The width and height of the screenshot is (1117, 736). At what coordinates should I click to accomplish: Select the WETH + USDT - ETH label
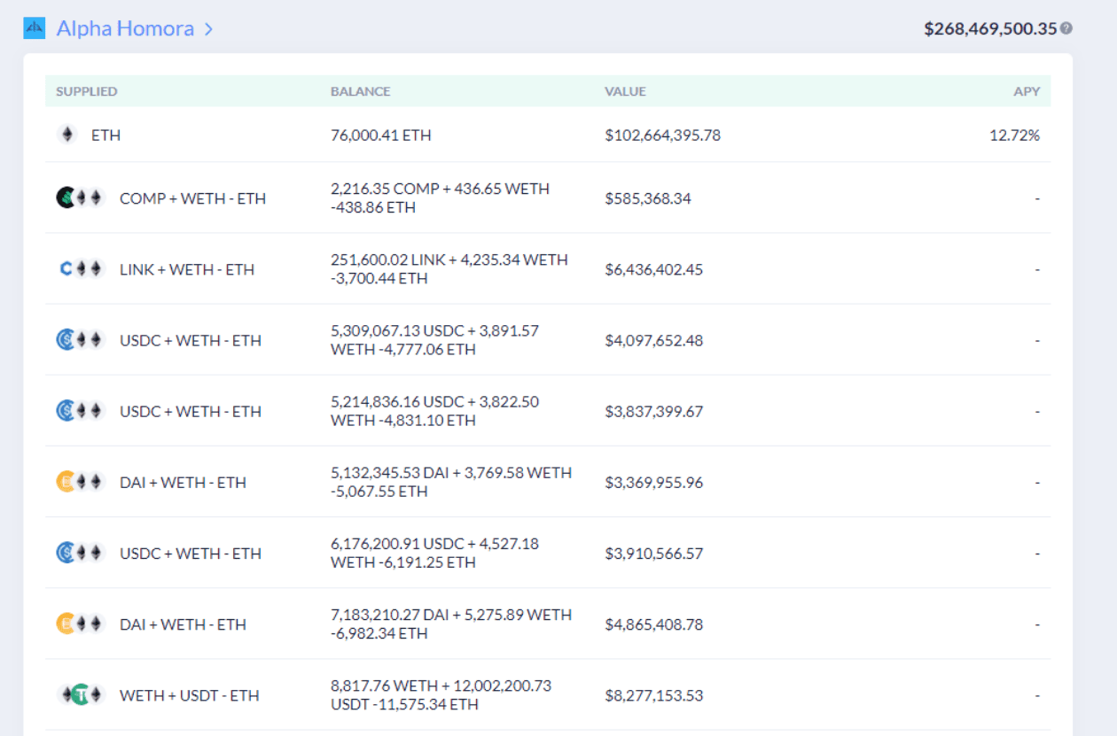click(190, 695)
